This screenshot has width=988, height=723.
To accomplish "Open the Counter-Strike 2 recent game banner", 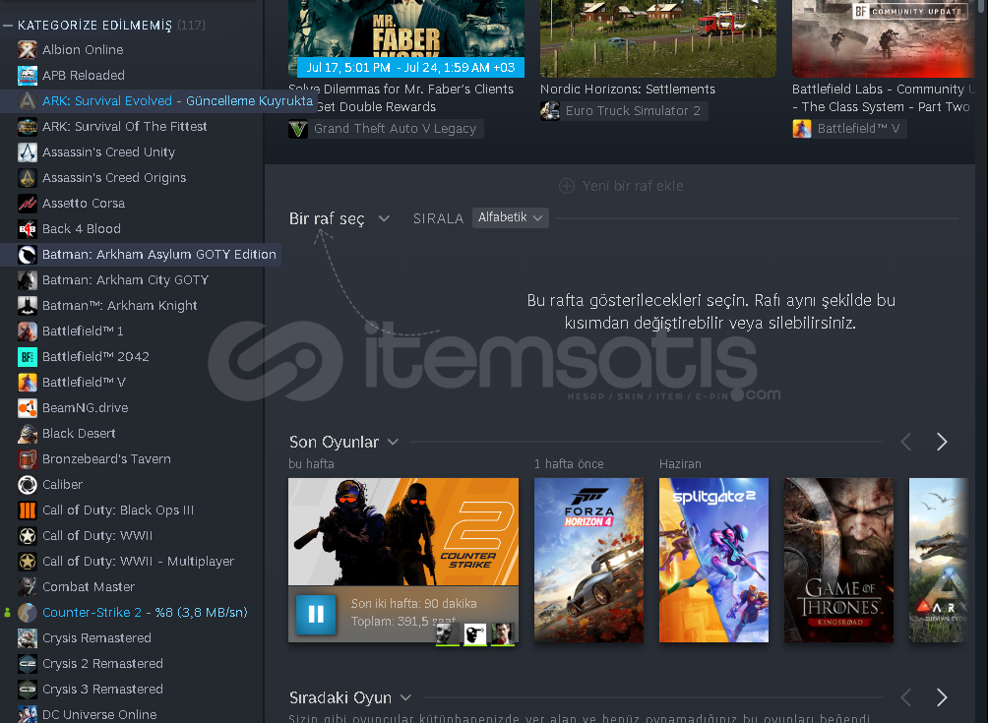I will click(403, 532).
